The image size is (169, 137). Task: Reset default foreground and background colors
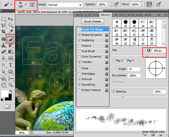(2, 100)
